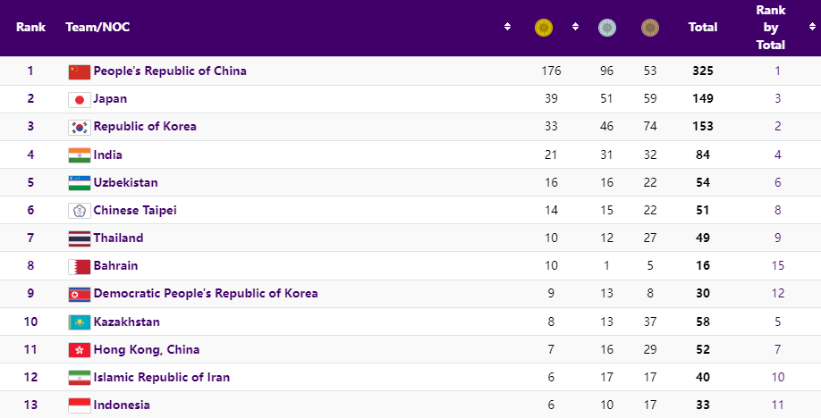Screen dimensions: 821x418
Task: Open the Hong Kong, China team link
Action: point(147,349)
